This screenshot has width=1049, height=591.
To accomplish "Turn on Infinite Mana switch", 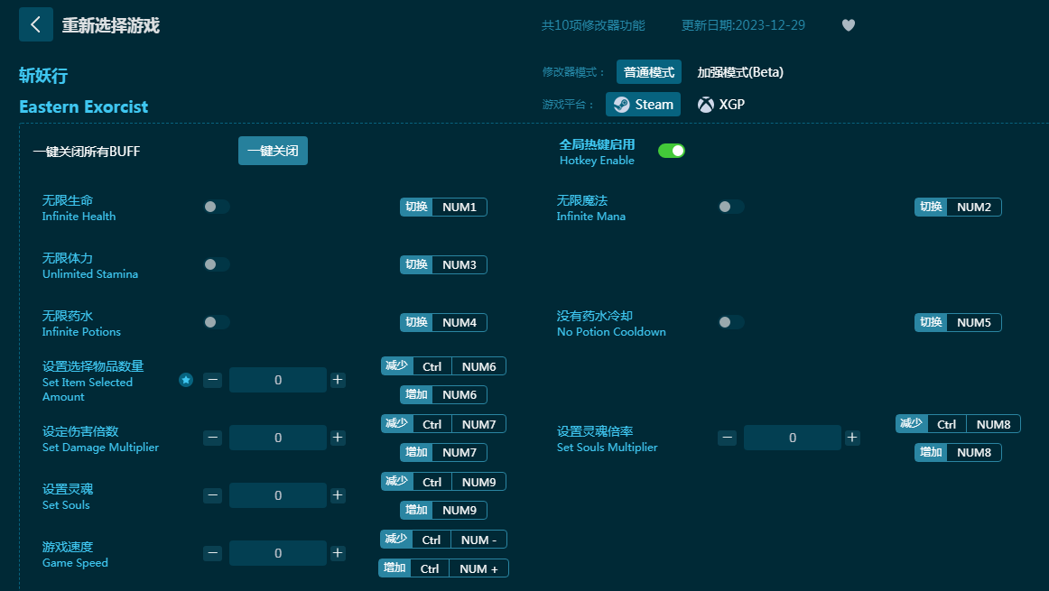I will (x=730, y=207).
